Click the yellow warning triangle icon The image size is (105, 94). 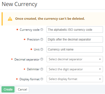[10, 19]
